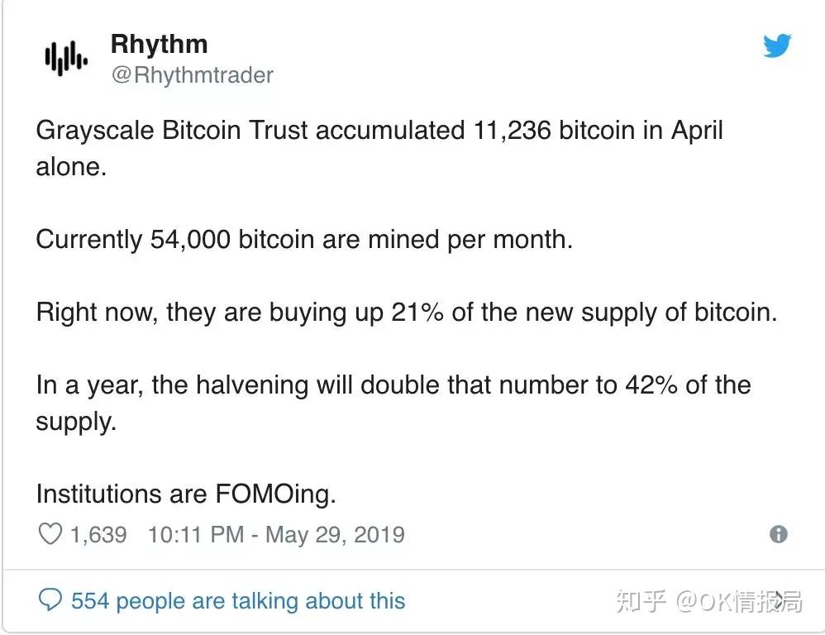Click the @Rhythmtrader handle

(191, 75)
